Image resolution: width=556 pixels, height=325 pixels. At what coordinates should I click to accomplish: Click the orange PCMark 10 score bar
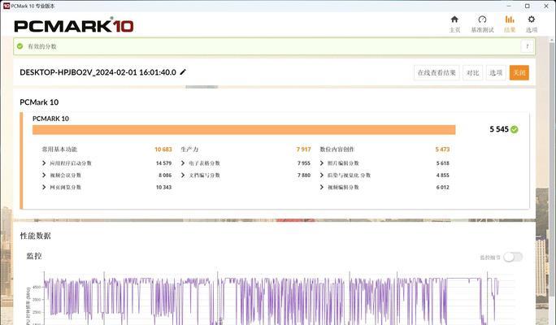click(244, 130)
